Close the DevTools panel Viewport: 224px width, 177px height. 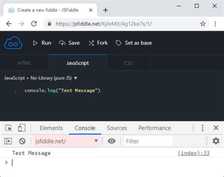pos(216,128)
